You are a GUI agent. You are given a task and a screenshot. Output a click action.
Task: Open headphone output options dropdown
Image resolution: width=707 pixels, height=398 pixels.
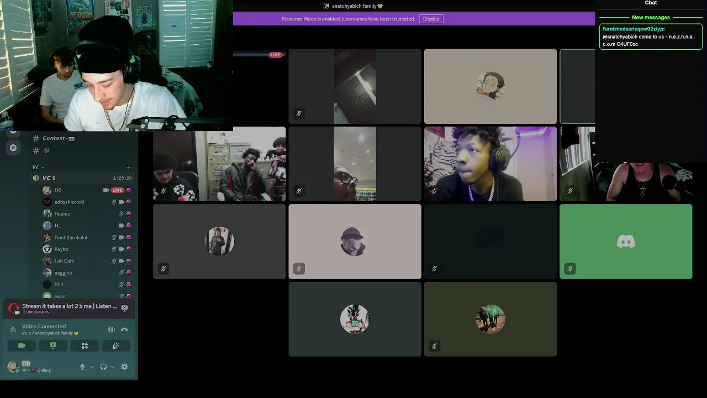pyautogui.click(x=113, y=366)
